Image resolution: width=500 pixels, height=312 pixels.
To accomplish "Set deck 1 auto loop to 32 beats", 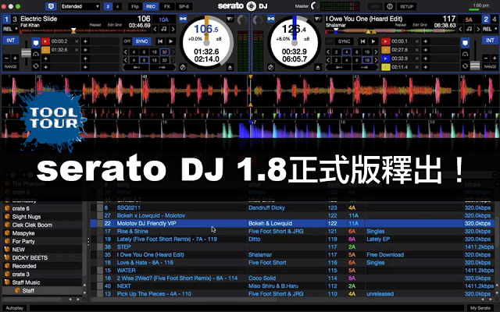I will [165, 52].
